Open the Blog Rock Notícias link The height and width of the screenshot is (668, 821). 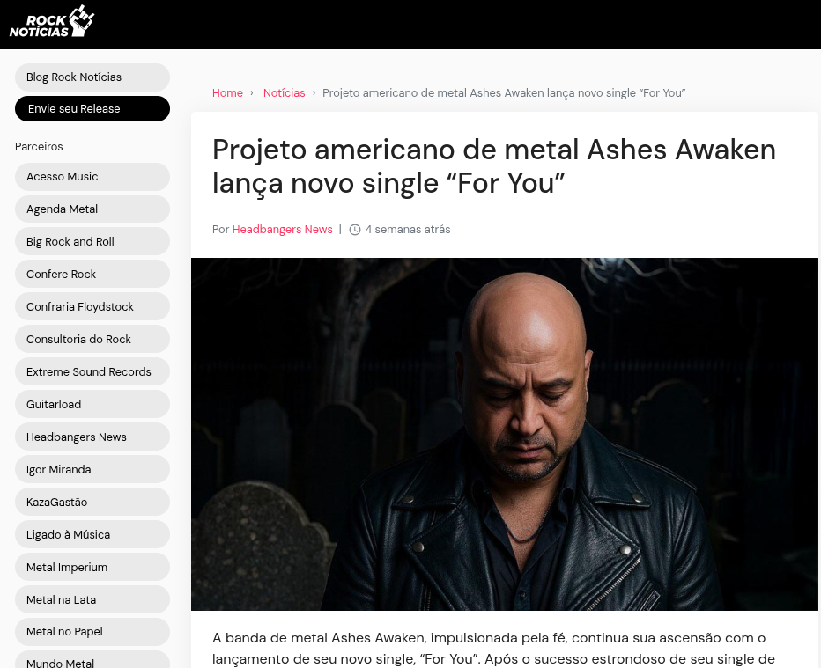coord(92,77)
